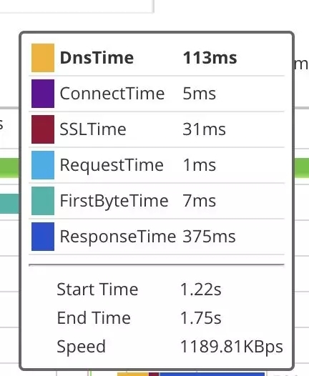This screenshot has height=376, width=309.
Task: Select the DnsTime label
Action: pyautogui.click(x=97, y=58)
